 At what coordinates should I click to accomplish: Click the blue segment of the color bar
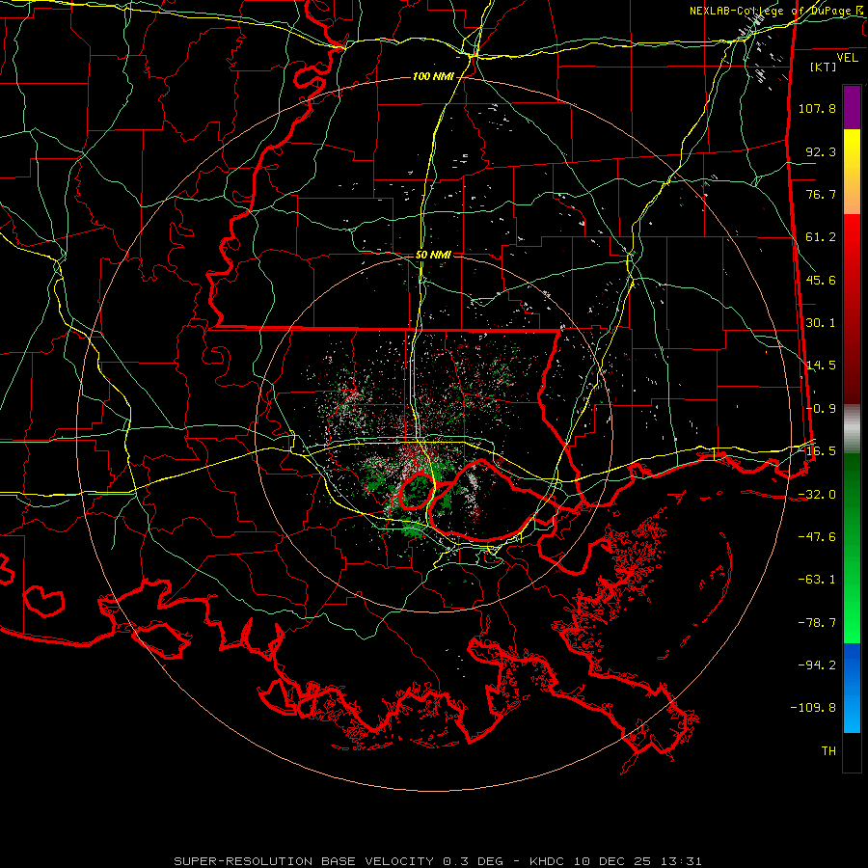click(852, 688)
